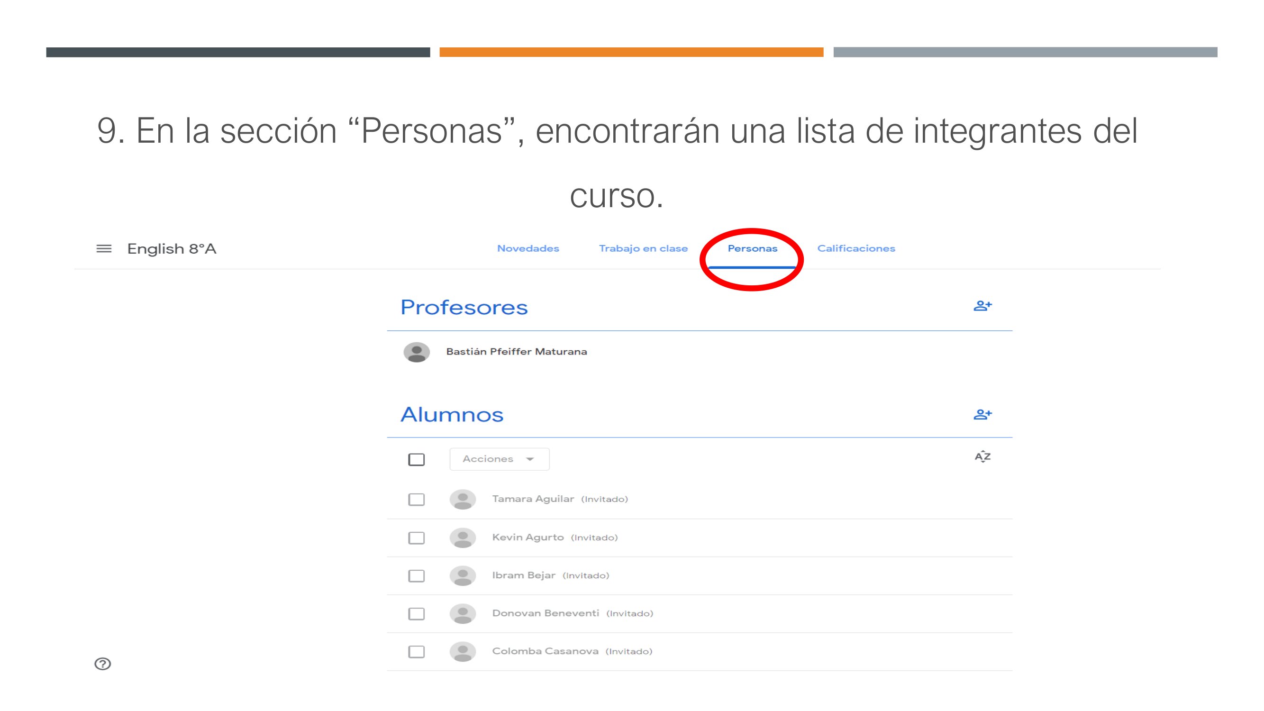Select Ibram Bejar's checkbox
The width and height of the screenshot is (1264, 711).
[417, 575]
